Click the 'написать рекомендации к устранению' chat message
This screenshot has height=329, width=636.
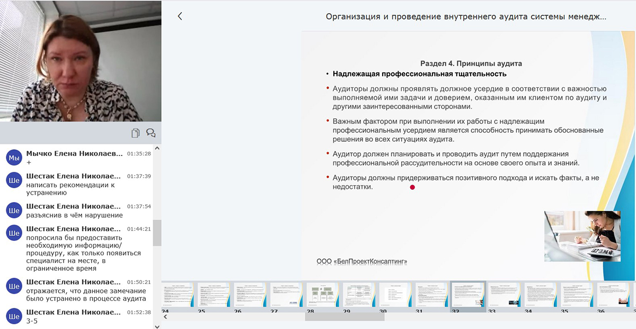tap(70, 189)
